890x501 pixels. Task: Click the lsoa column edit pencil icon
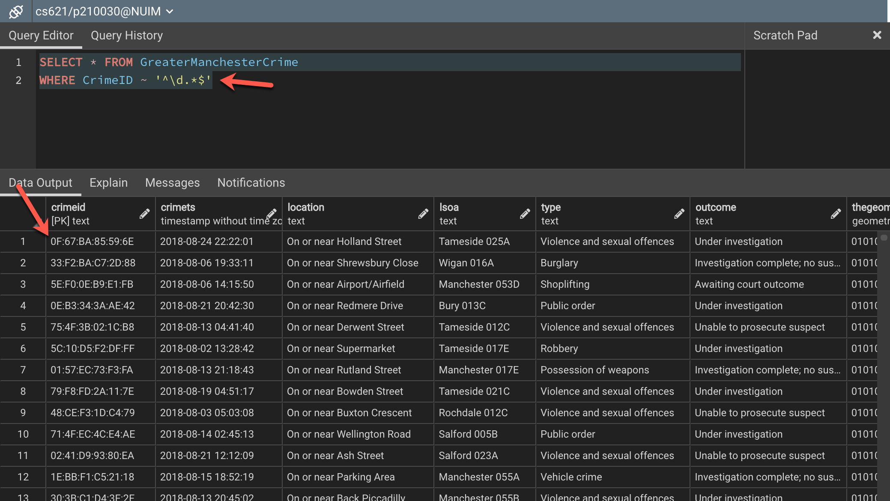click(x=525, y=214)
